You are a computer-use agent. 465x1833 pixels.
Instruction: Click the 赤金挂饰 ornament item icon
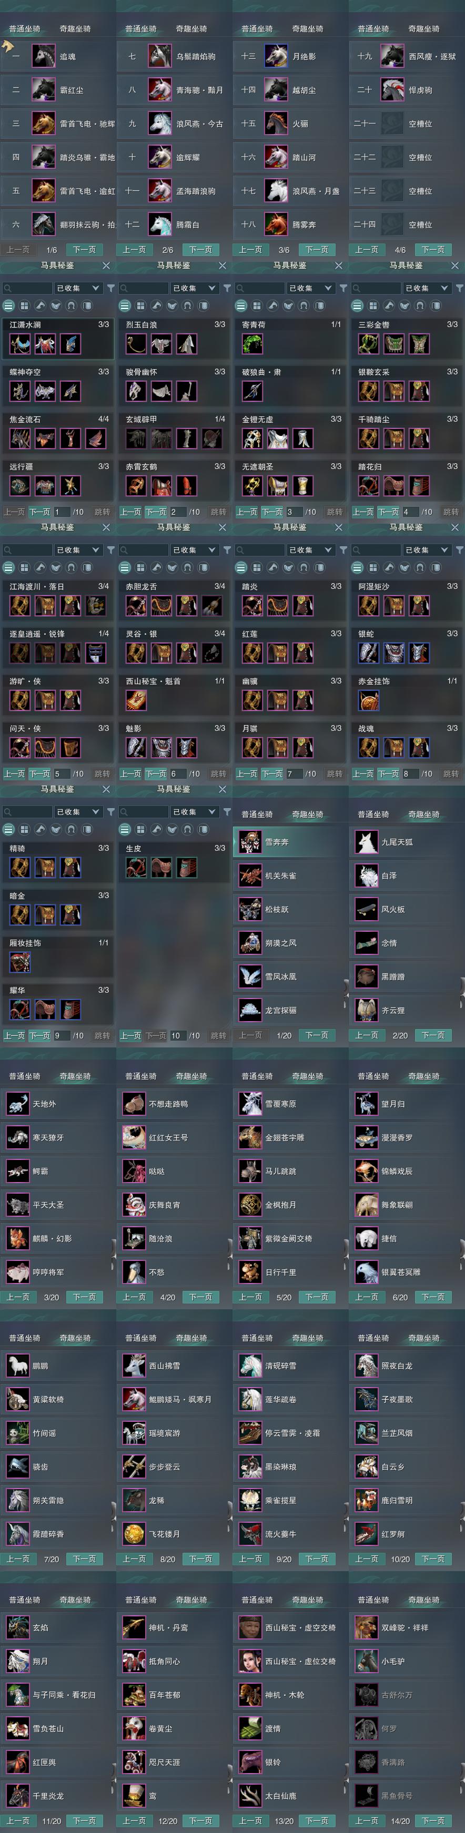368,701
